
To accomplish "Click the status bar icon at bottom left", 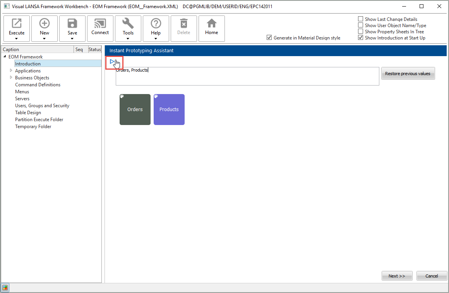I will click(5, 288).
